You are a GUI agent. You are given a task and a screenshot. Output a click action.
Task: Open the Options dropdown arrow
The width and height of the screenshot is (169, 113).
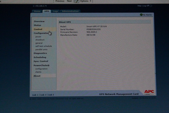pyautogui.click(x=91, y=1)
